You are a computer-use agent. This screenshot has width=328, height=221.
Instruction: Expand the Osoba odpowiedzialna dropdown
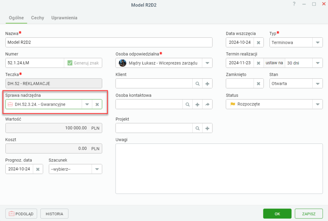coord(207,63)
